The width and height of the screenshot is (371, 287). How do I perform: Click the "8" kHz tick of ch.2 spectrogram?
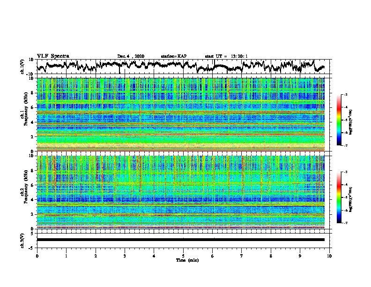coord(33,171)
